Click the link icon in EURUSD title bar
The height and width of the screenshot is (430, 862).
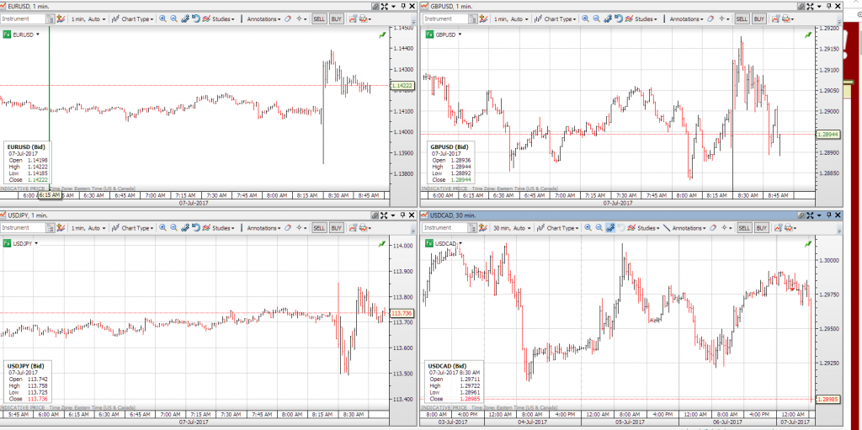(374, 6)
